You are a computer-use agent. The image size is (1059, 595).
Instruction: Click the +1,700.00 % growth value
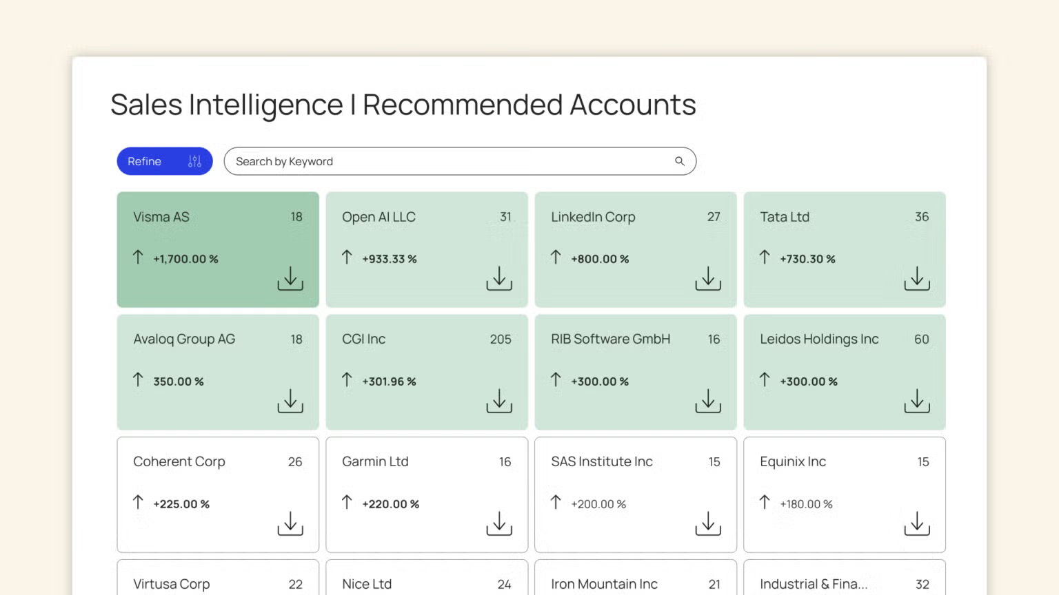pyautogui.click(x=185, y=259)
